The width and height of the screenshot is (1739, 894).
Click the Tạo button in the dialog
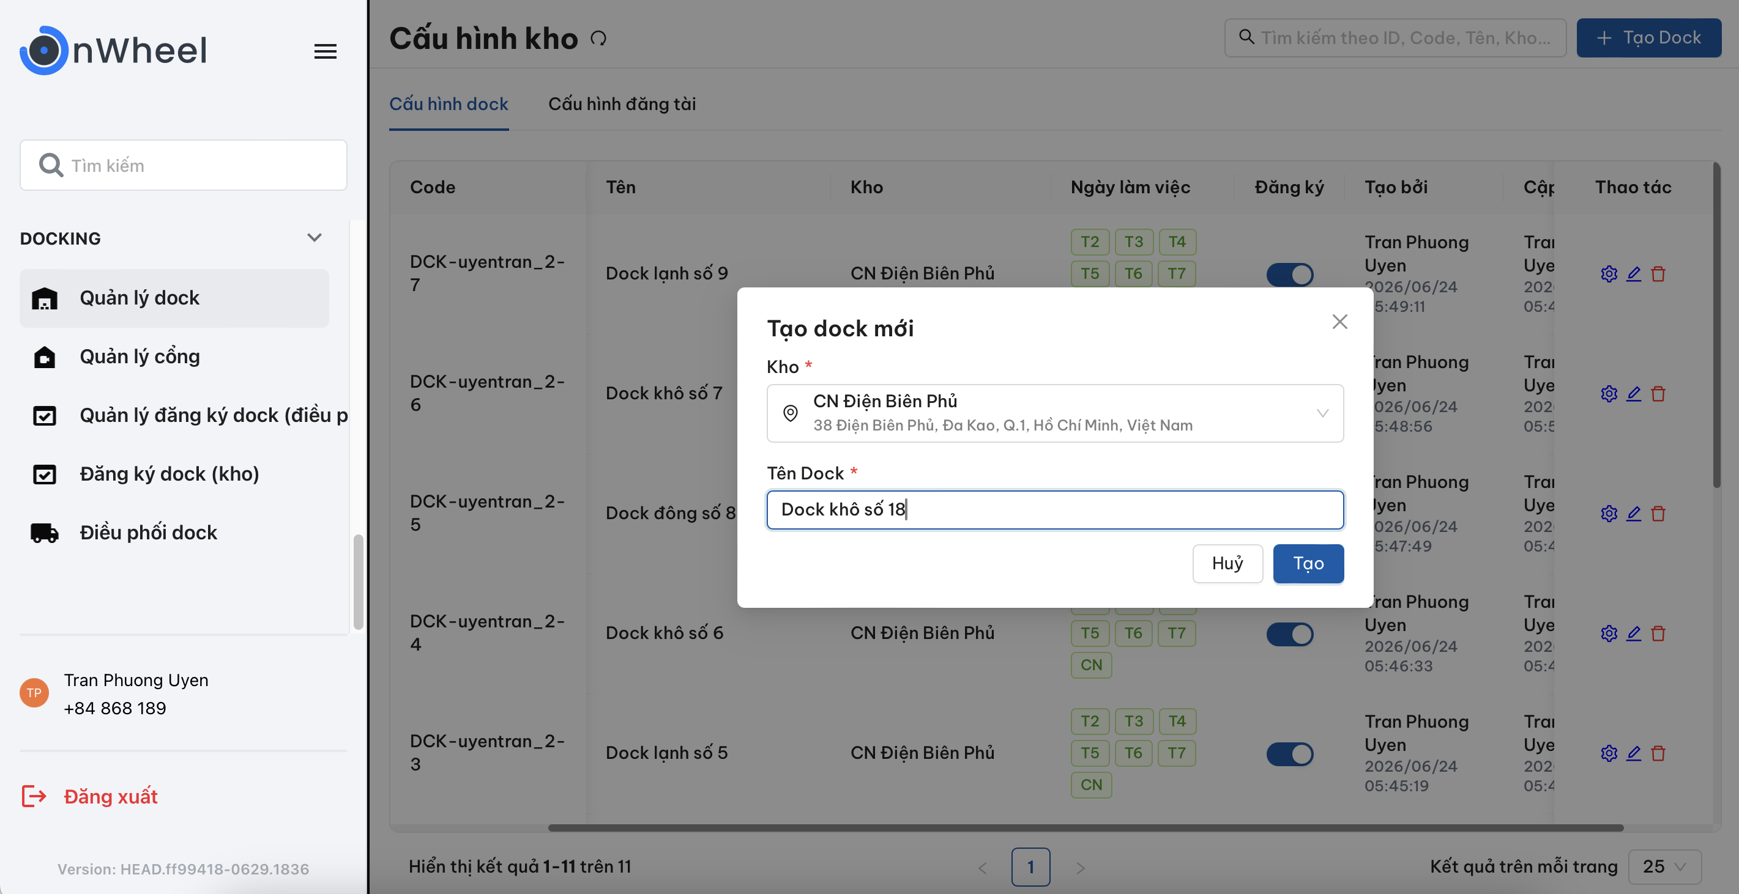click(x=1308, y=564)
